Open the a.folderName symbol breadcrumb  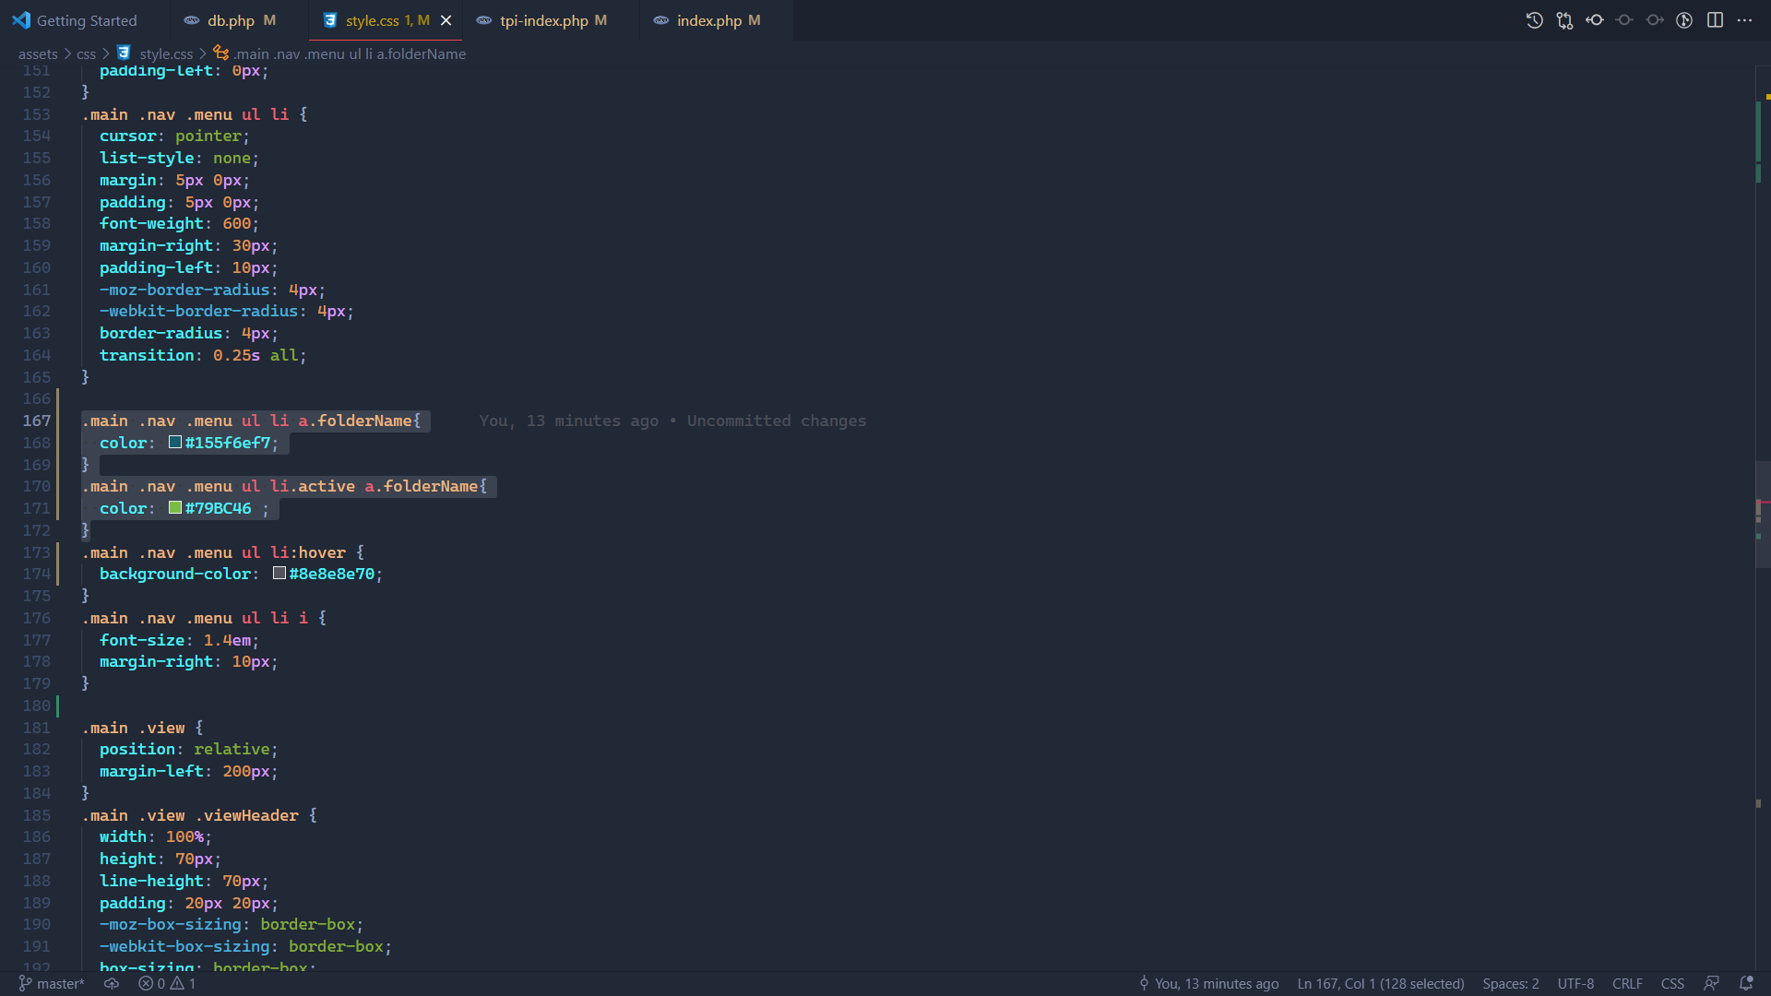[350, 53]
